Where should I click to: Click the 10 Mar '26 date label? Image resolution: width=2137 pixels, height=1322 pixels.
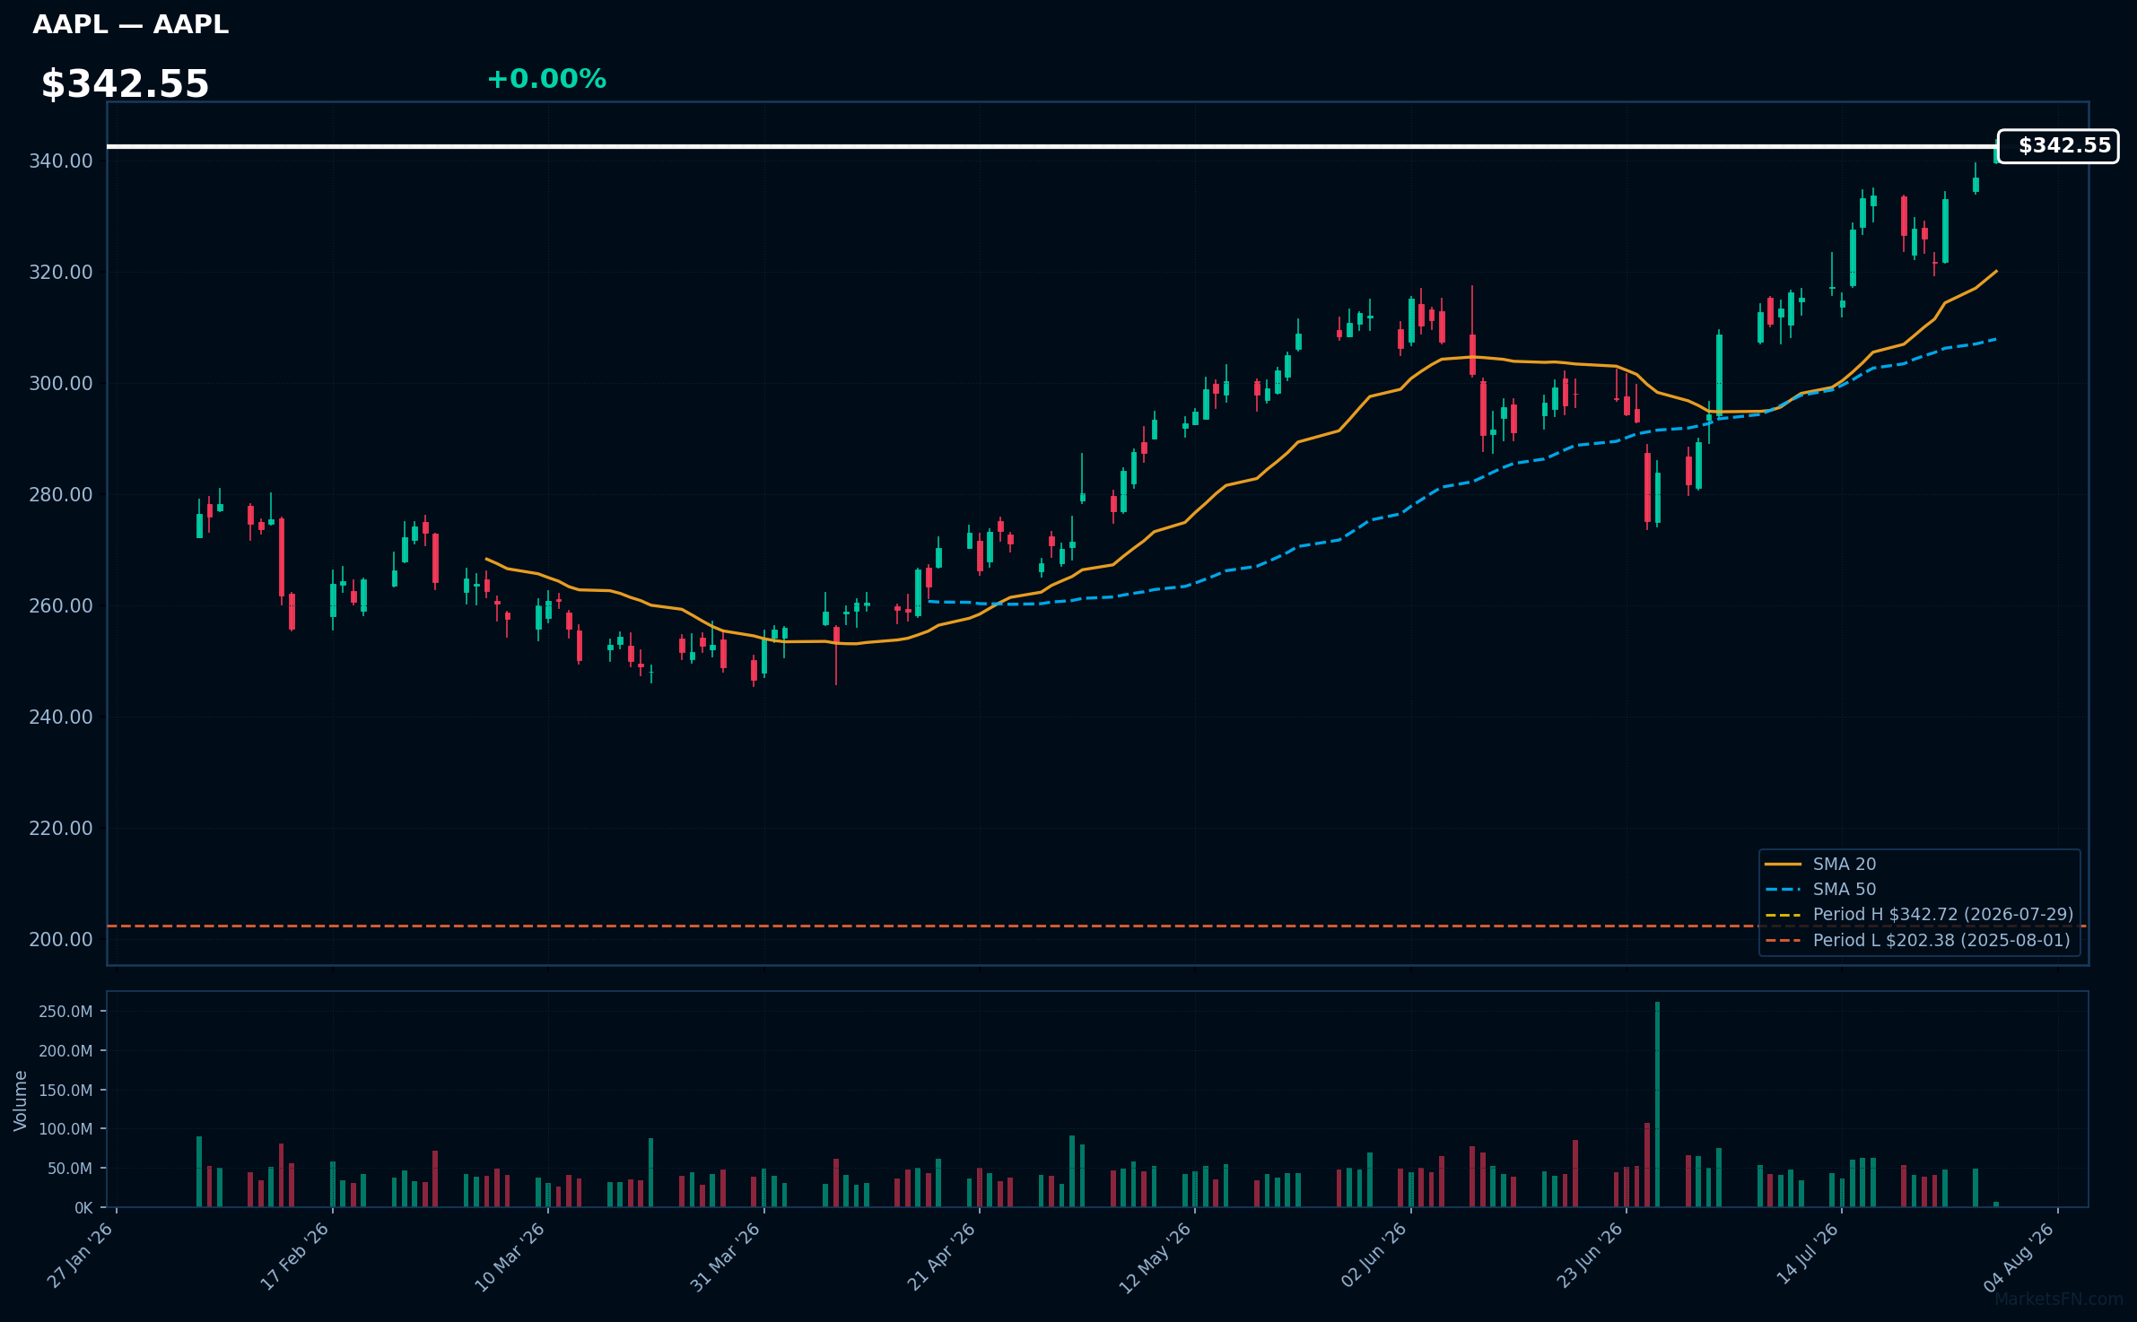pos(510,1257)
